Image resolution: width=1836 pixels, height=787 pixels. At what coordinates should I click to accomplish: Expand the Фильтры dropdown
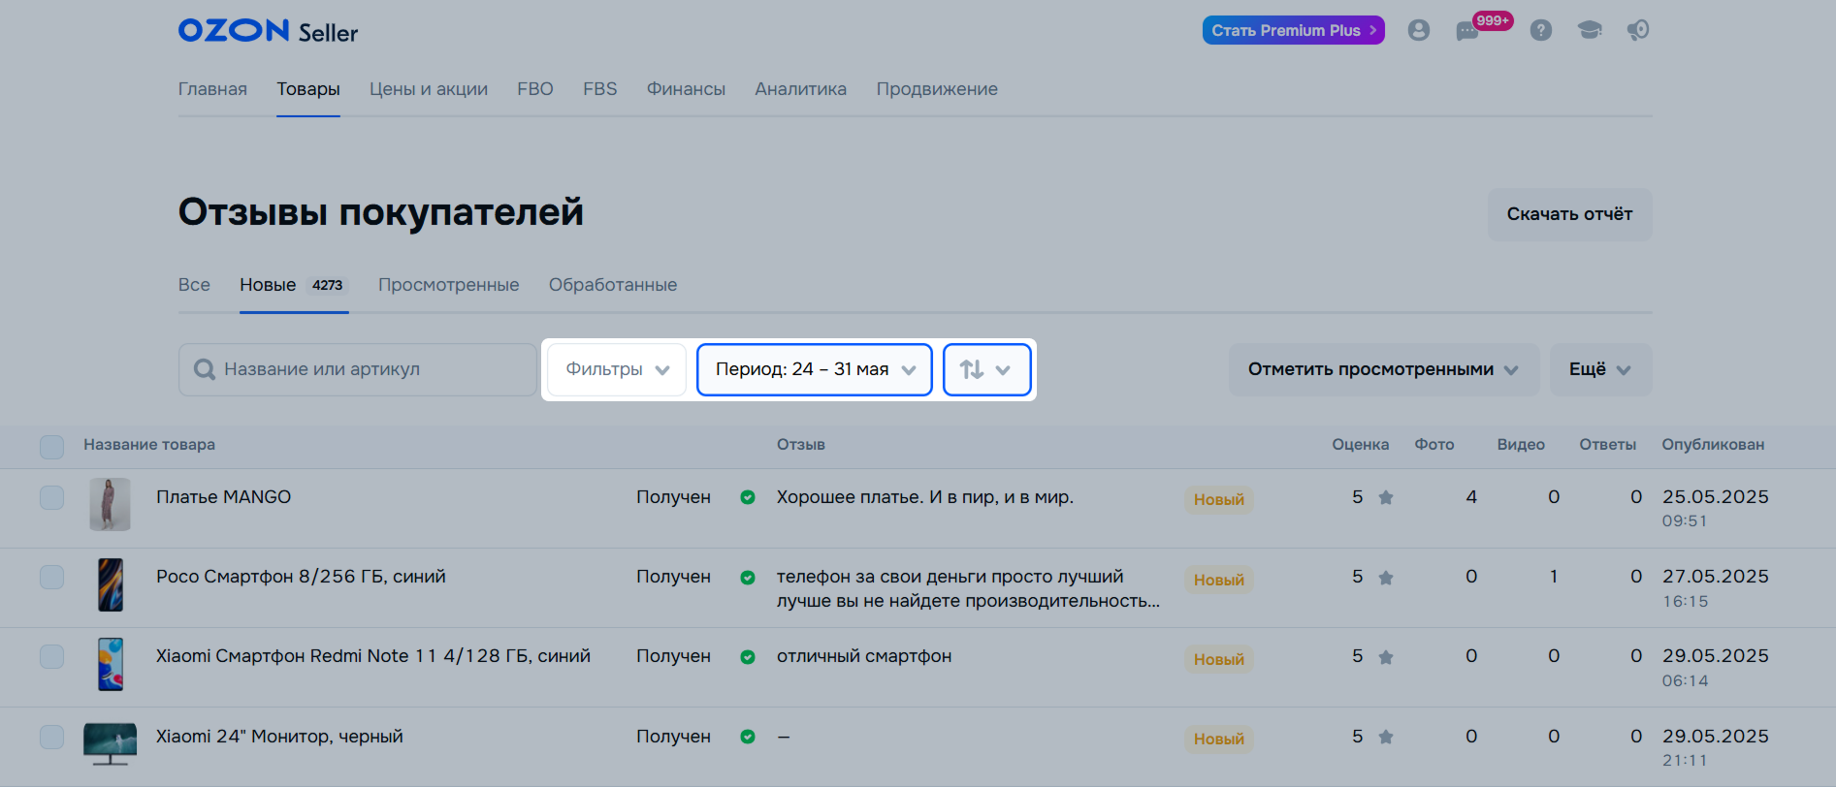tap(617, 369)
